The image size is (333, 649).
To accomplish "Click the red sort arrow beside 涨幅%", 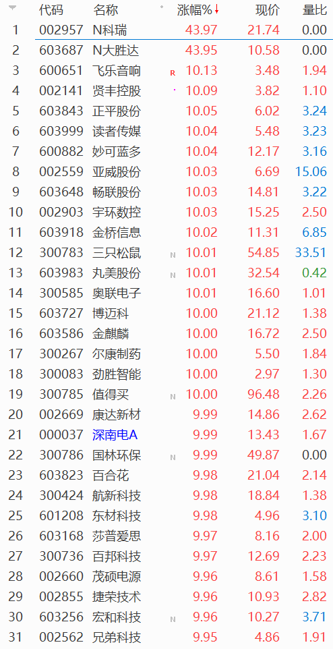I will click(x=216, y=10).
